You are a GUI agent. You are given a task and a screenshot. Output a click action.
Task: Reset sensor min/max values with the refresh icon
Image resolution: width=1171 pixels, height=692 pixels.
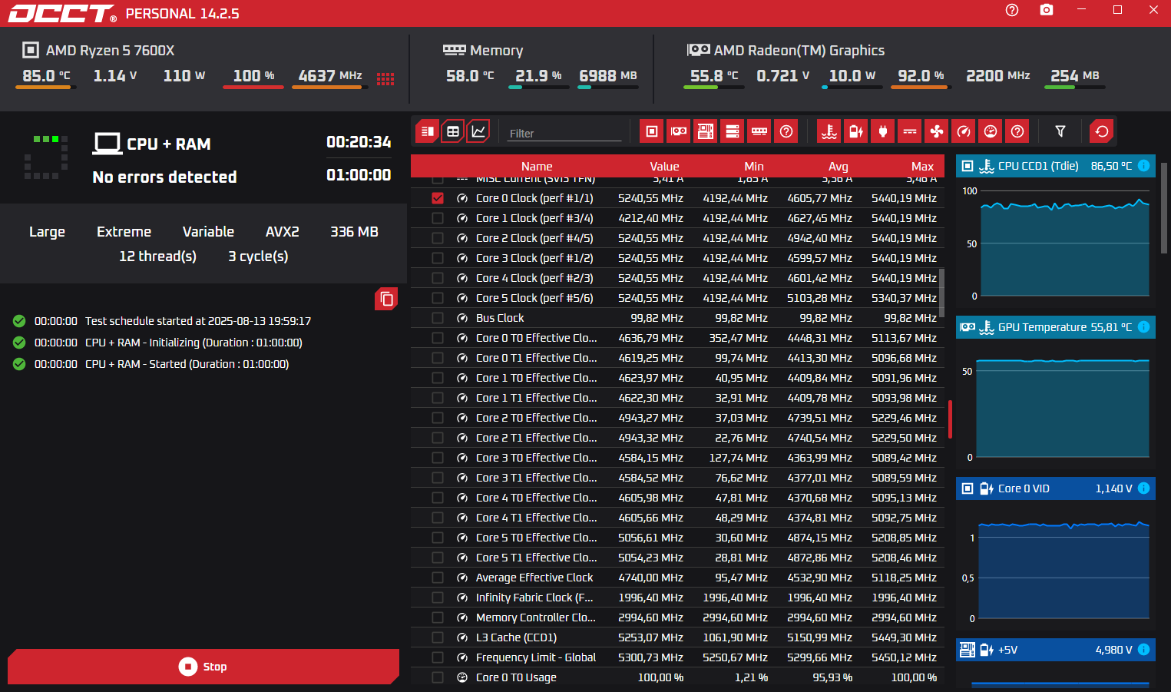click(1102, 131)
